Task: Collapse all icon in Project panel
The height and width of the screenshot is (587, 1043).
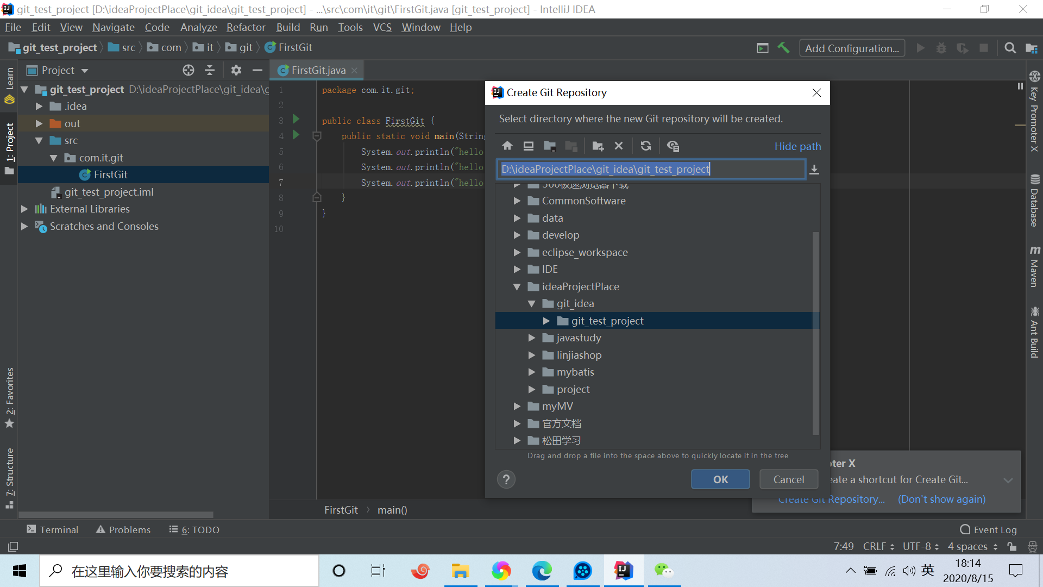Action: click(210, 70)
